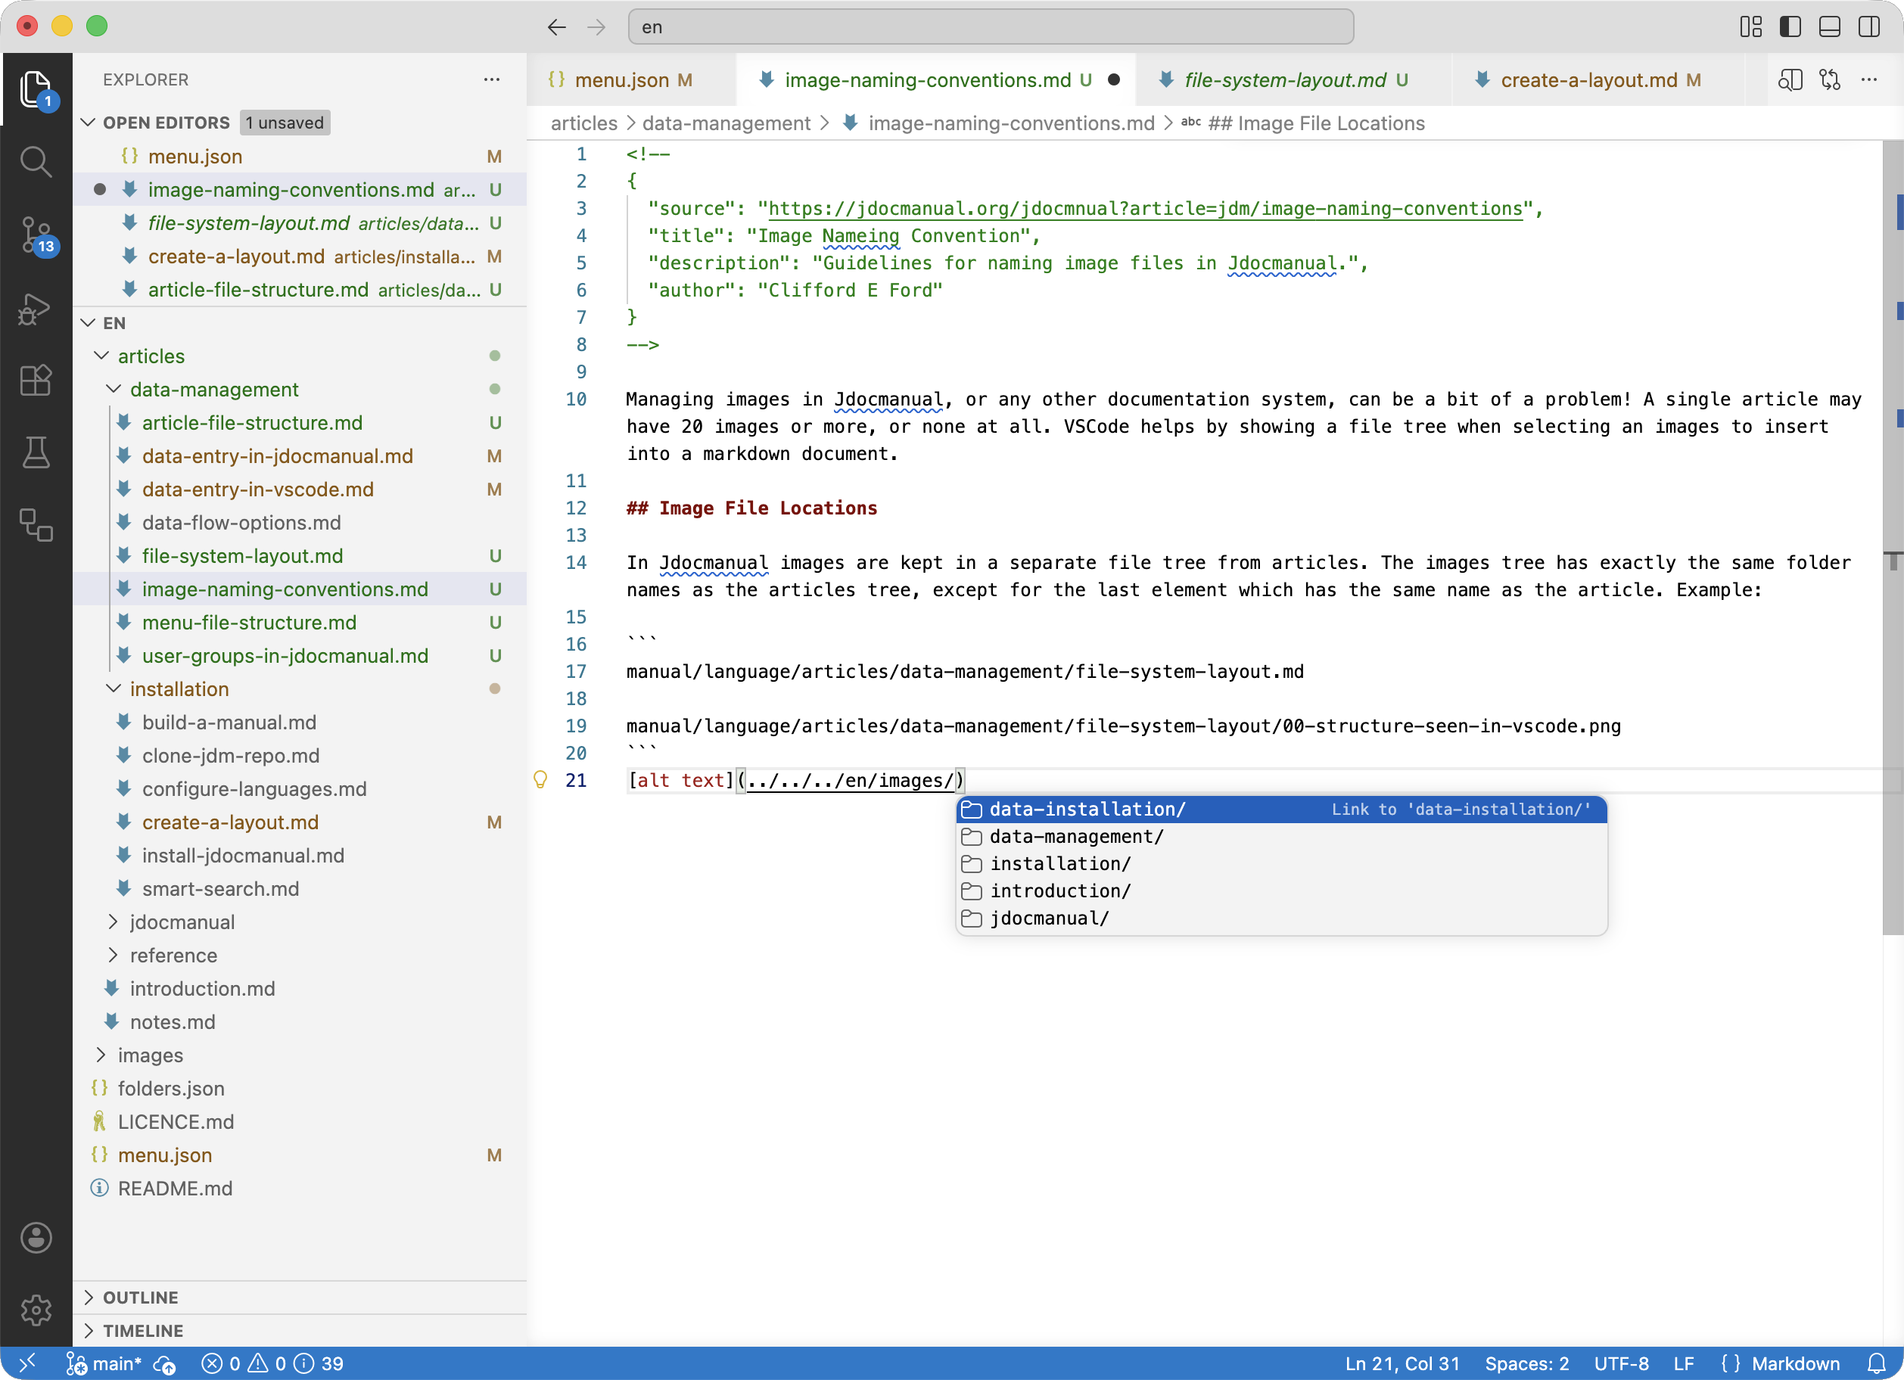The width and height of the screenshot is (1904, 1380).
Task: Open the Testing flask view
Action: click(36, 452)
